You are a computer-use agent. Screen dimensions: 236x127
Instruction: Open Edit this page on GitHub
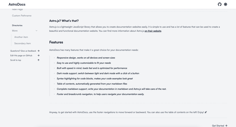pyautogui.click(x=21, y=56)
